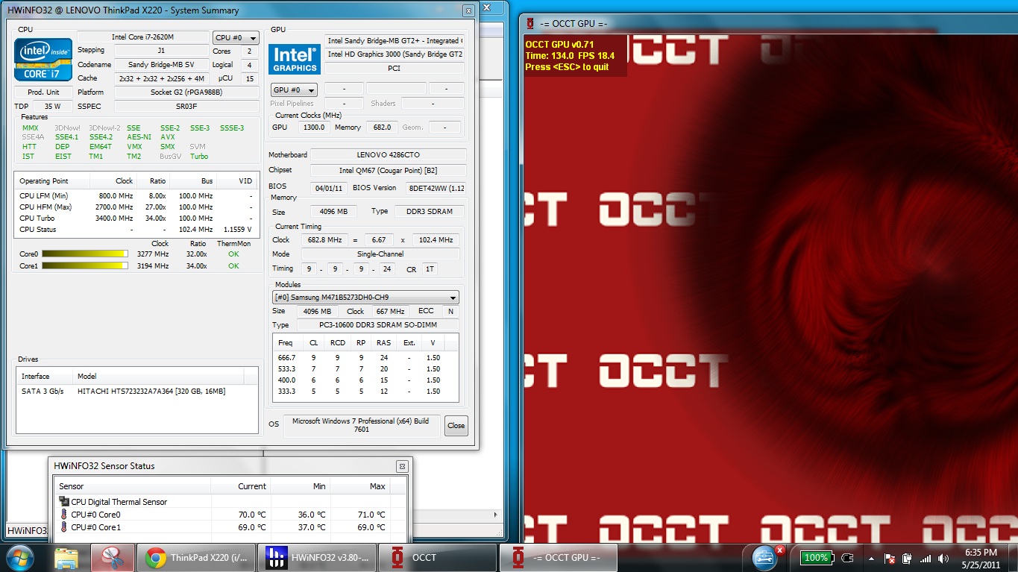This screenshot has width=1018, height=572.
Task: Switch to the HWiNFO32 v3.80 taskbar button
Action: point(318,558)
